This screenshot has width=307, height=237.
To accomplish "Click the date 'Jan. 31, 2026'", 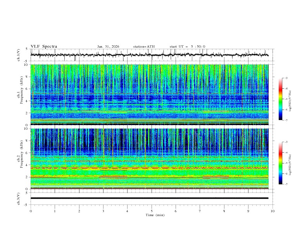I will [108, 46].
